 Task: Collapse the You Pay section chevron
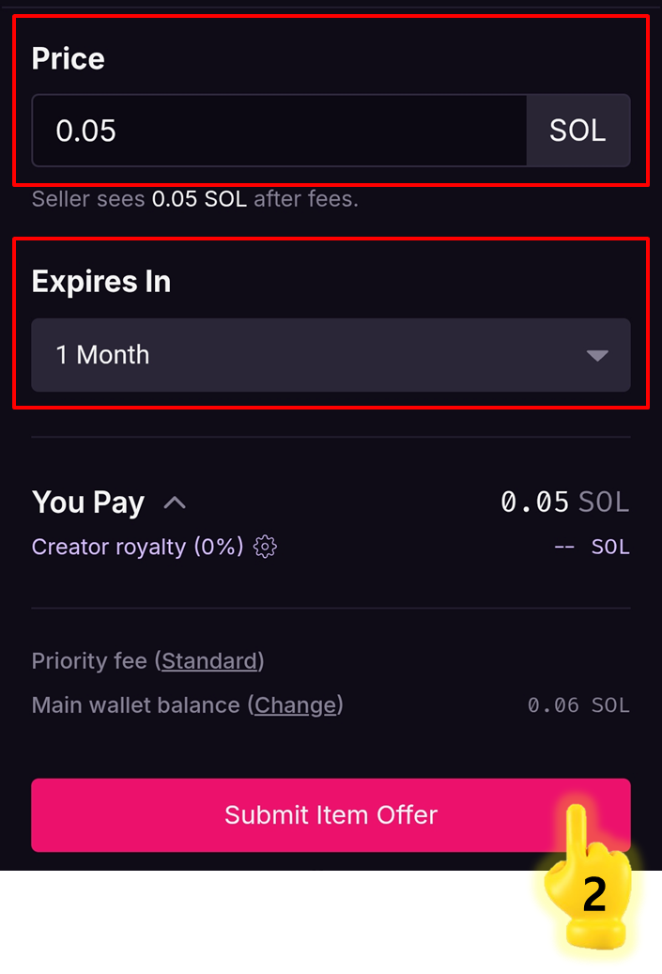[x=175, y=502]
